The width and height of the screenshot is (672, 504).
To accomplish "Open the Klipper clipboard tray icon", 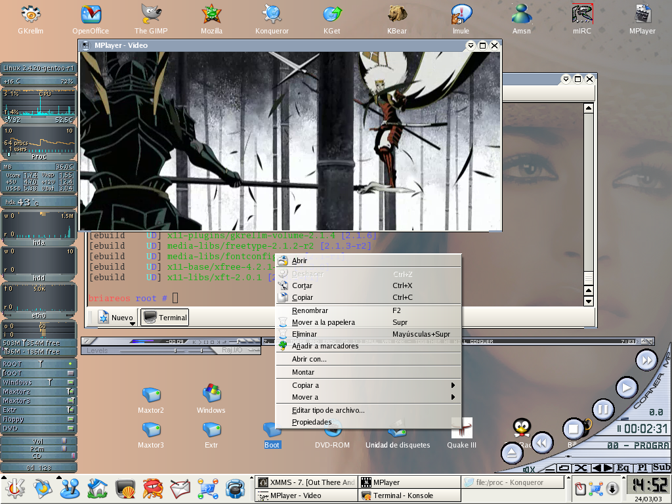I will (580, 488).
